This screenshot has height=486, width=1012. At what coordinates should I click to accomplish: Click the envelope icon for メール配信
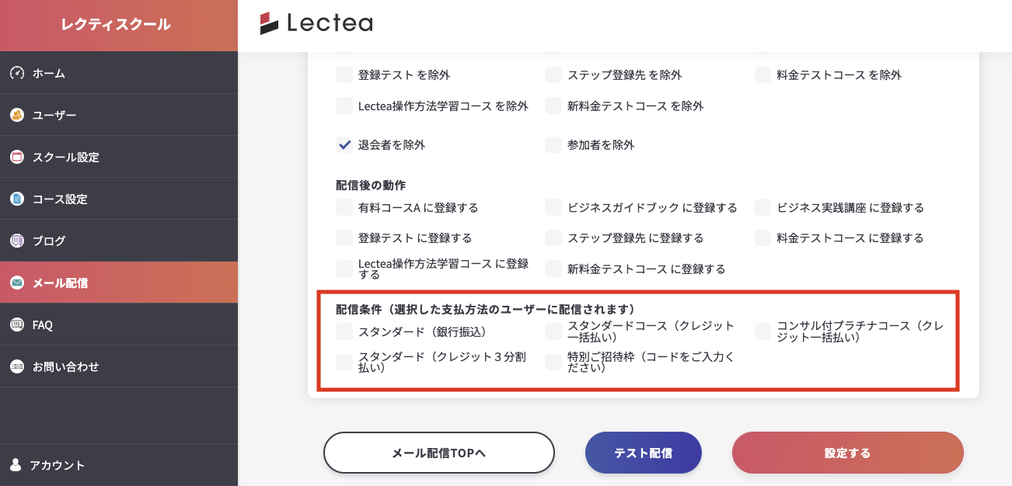coord(17,283)
